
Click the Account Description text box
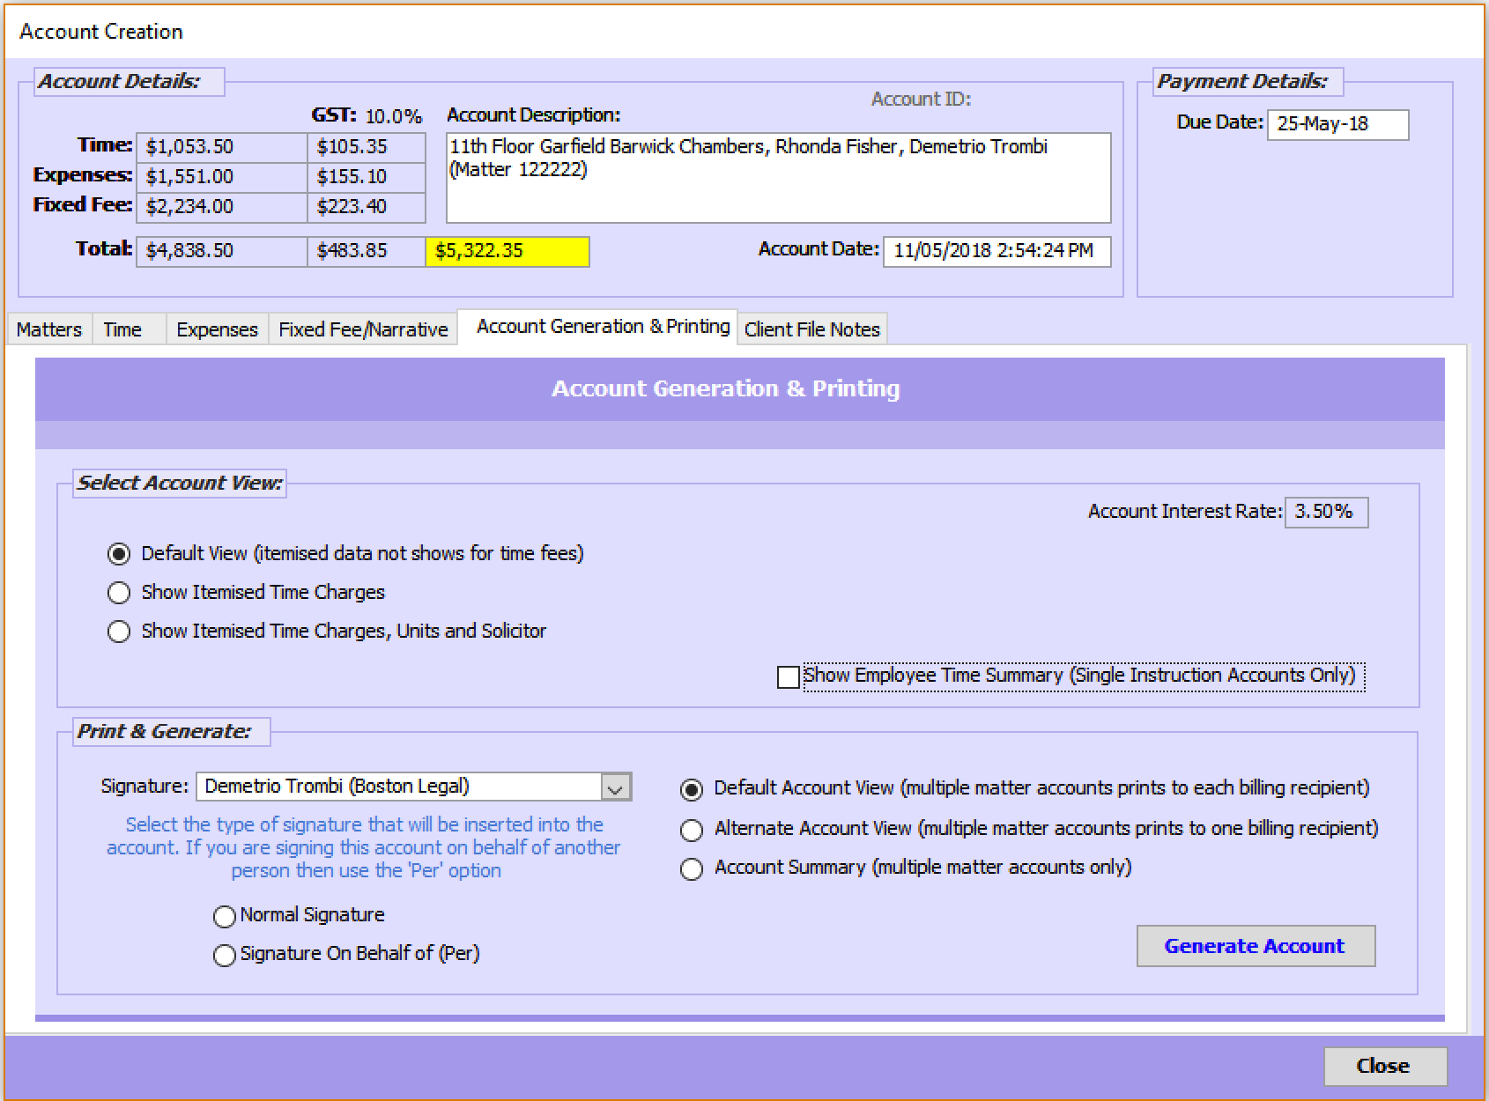(x=779, y=178)
